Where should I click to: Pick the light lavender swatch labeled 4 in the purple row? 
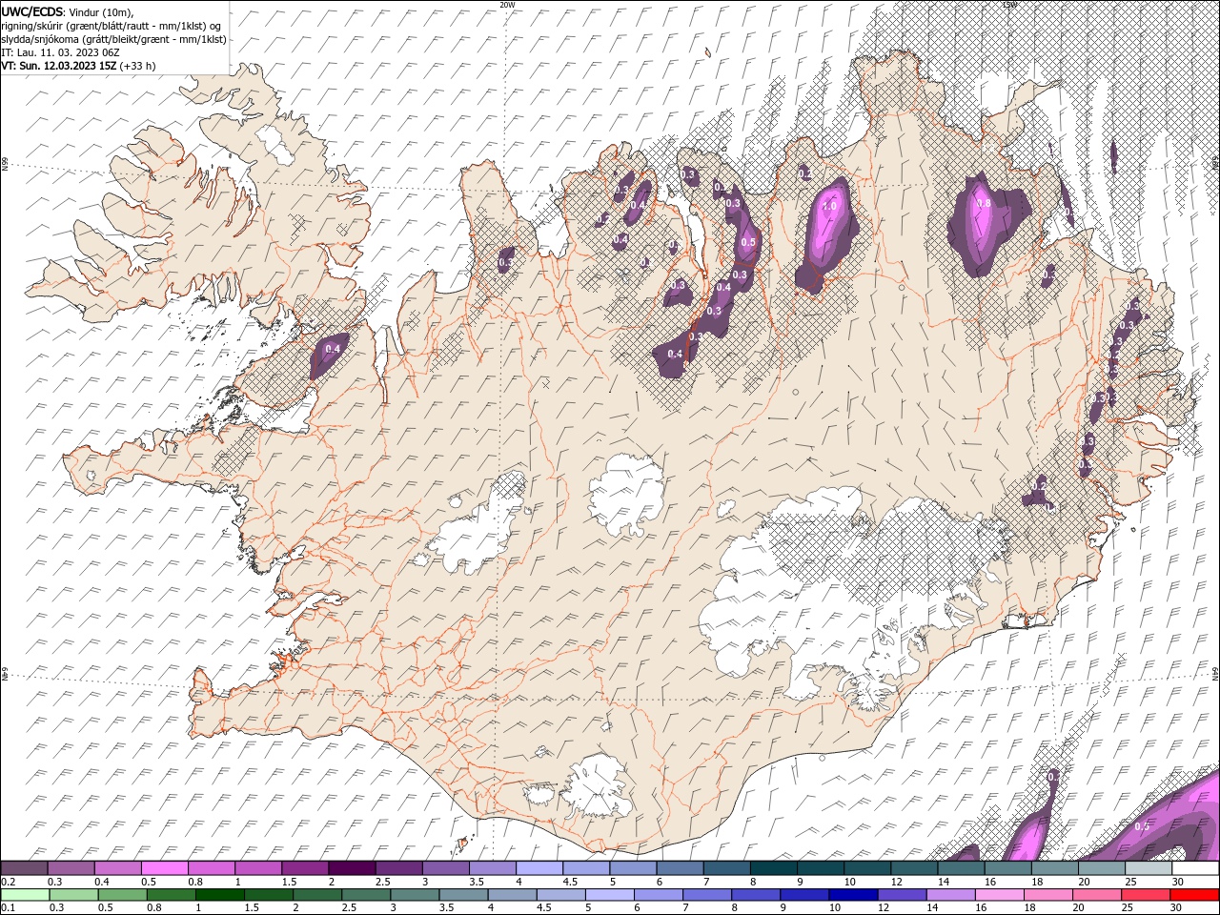(x=539, y=868)
